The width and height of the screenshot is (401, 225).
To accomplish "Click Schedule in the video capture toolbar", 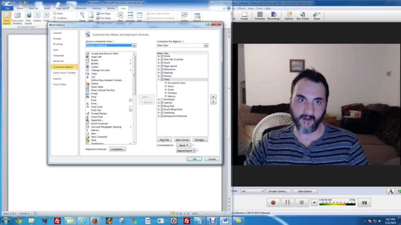I will 260,16.
